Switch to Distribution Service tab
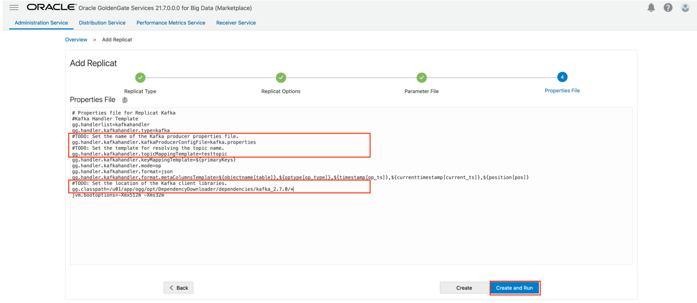Viewport: 697px width, 303px height. tap(102, 23)
